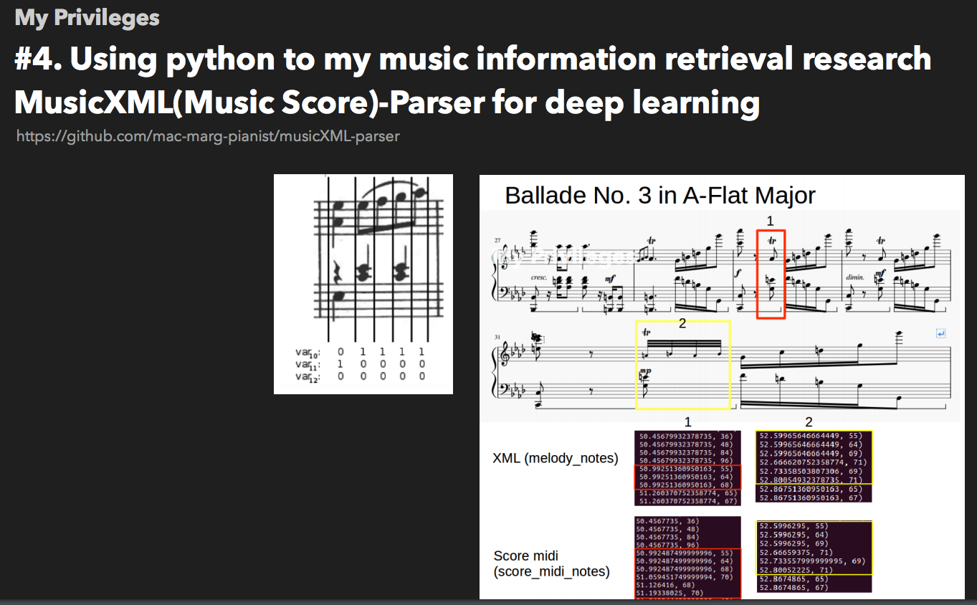
Task: Select the piano-roll matrix image with var rows
Action: [x=363, y=284]
